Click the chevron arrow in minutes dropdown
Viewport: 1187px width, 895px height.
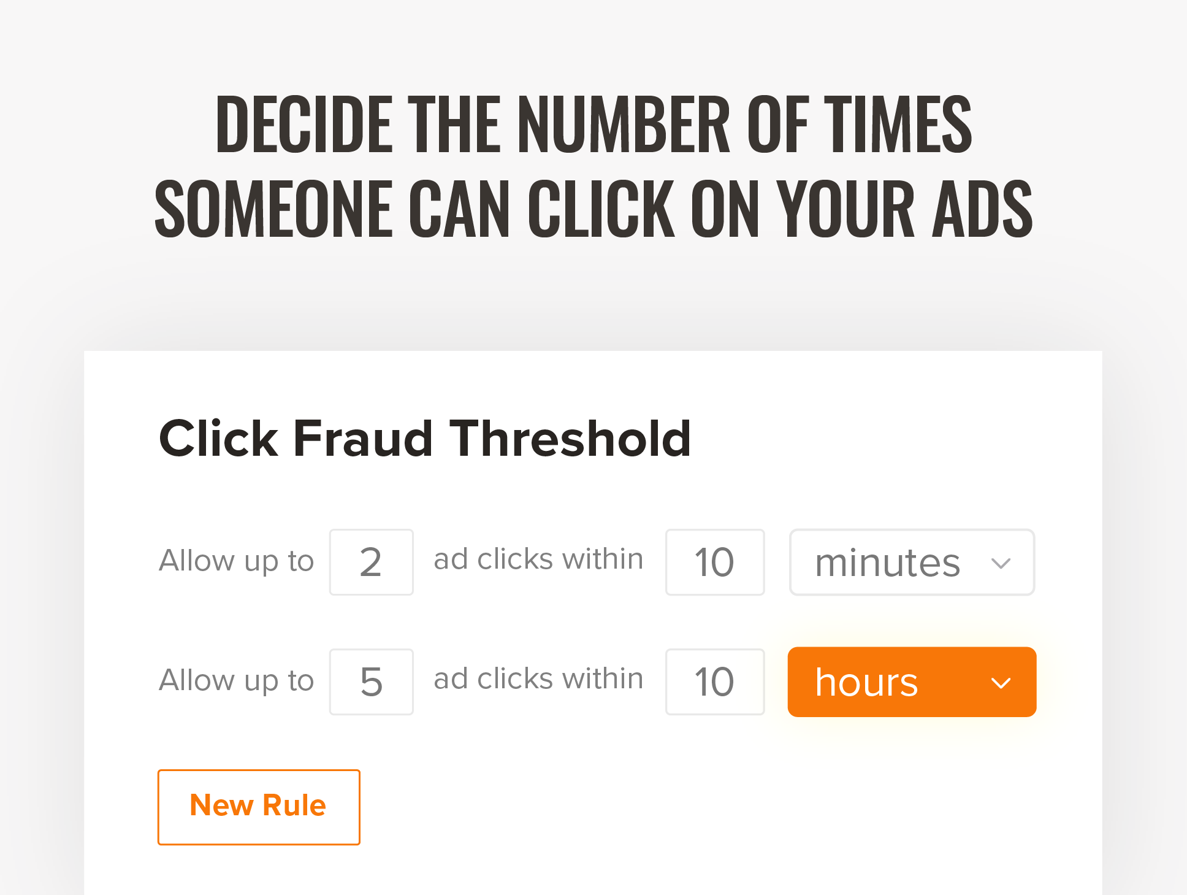click(1001, 563)
